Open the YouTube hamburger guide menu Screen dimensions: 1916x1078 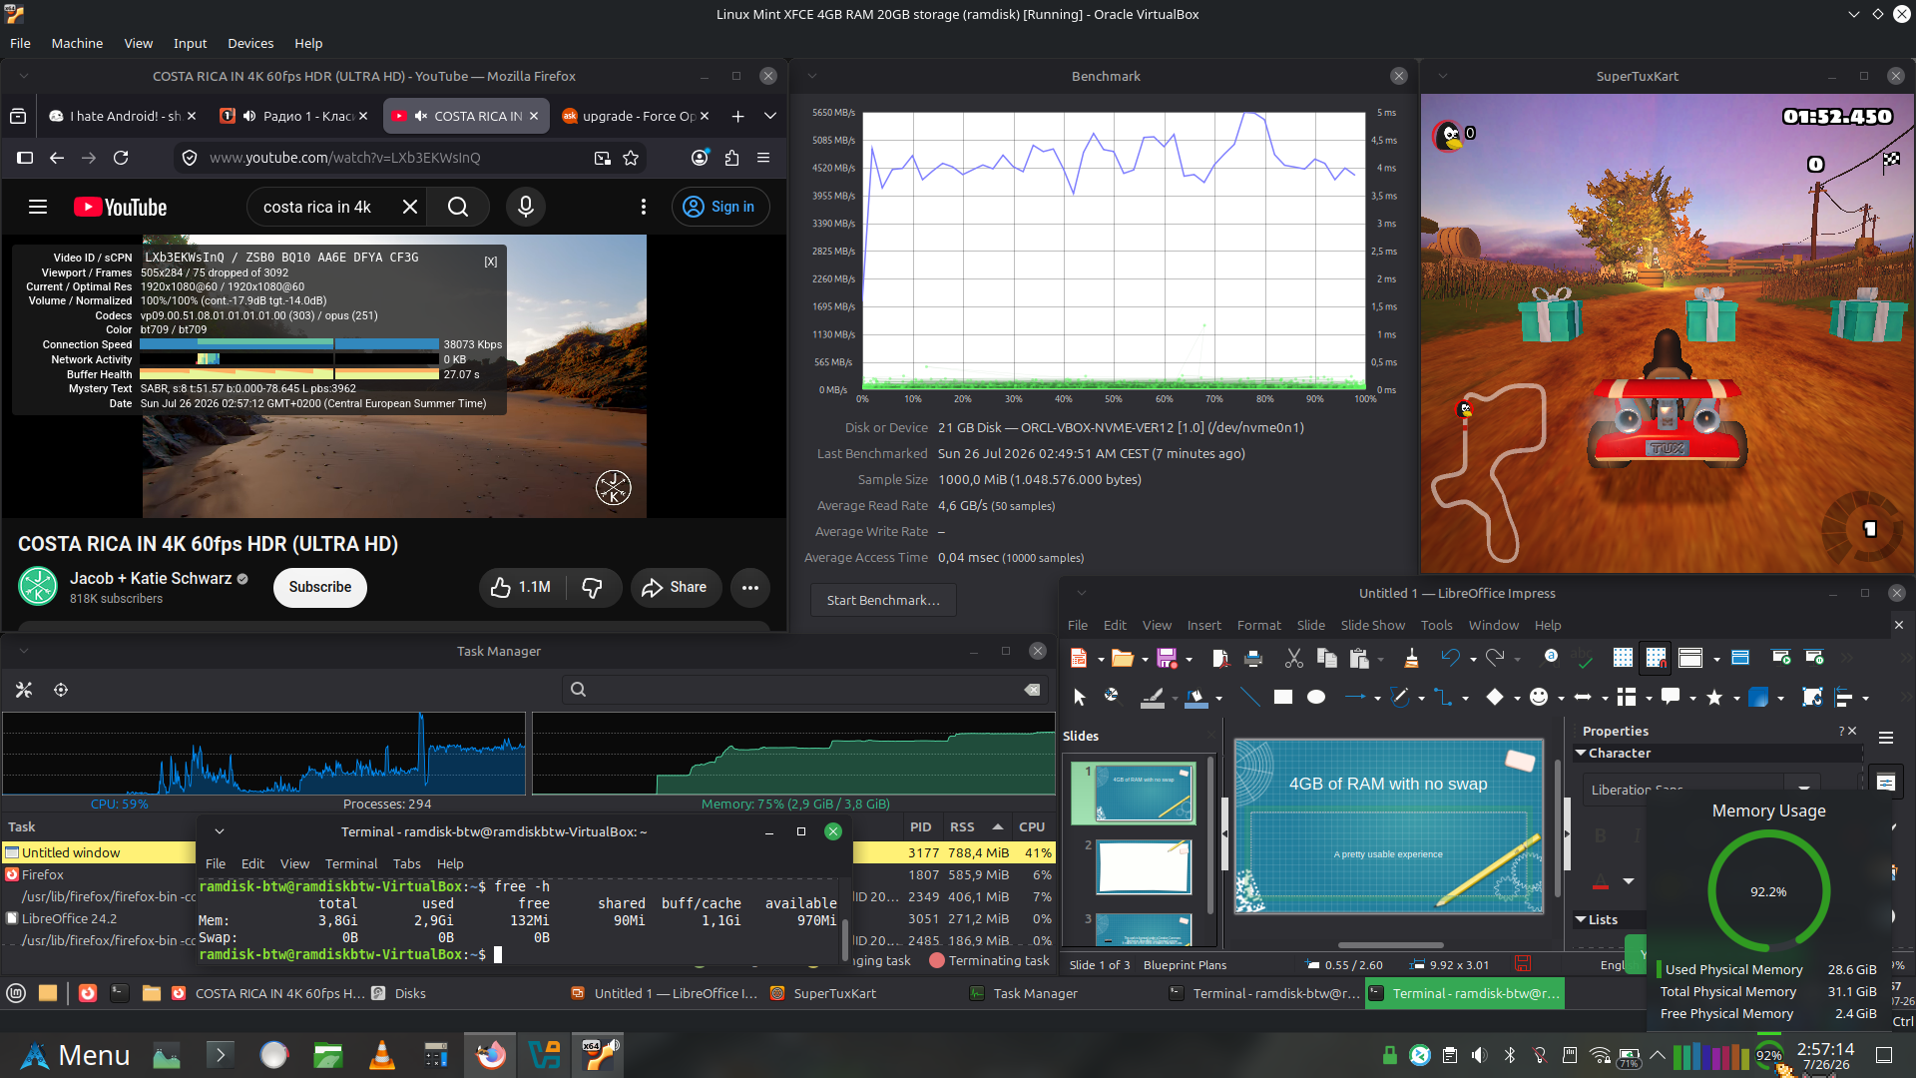point(38,207)
